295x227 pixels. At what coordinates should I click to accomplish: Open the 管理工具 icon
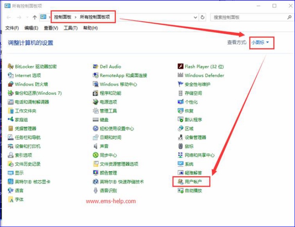point(96,111)
